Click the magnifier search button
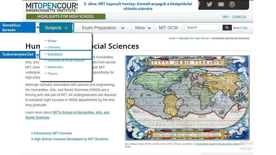276x155 pixels. [227, 28]
